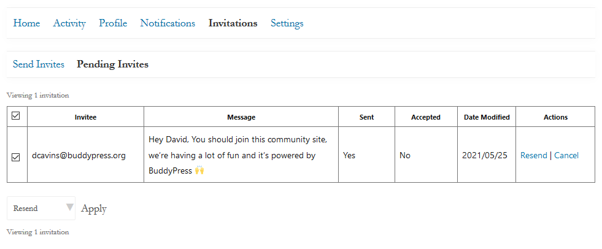This screenshot has height=249, width=602.
Task: View the Notifications page
Action: point(168,23)
